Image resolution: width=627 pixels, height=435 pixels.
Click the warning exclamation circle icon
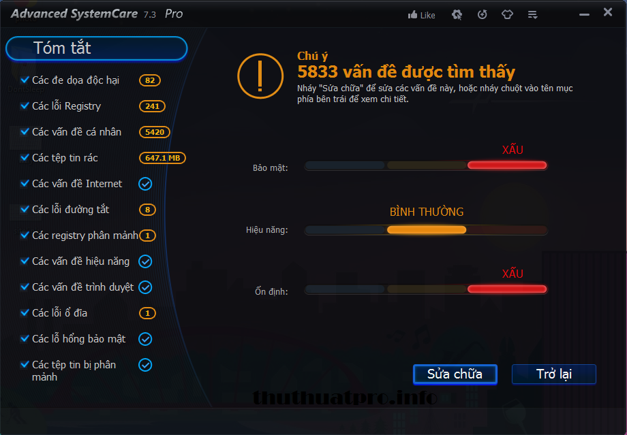[260, 76]
